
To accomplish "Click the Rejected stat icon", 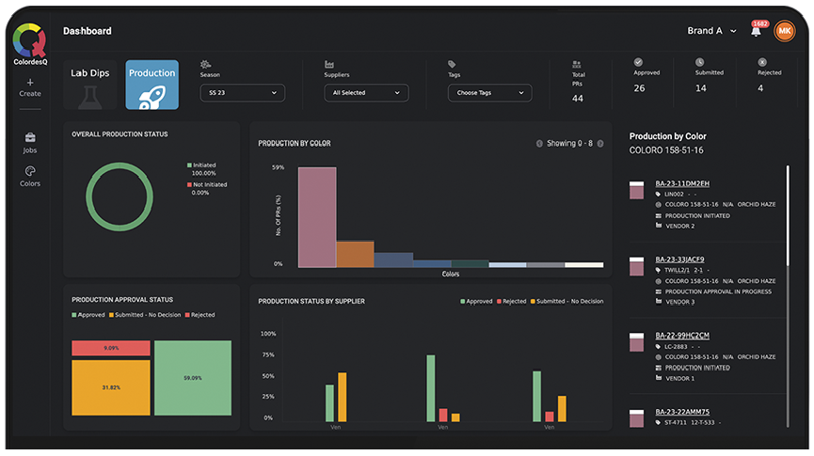I will (761, 62).
